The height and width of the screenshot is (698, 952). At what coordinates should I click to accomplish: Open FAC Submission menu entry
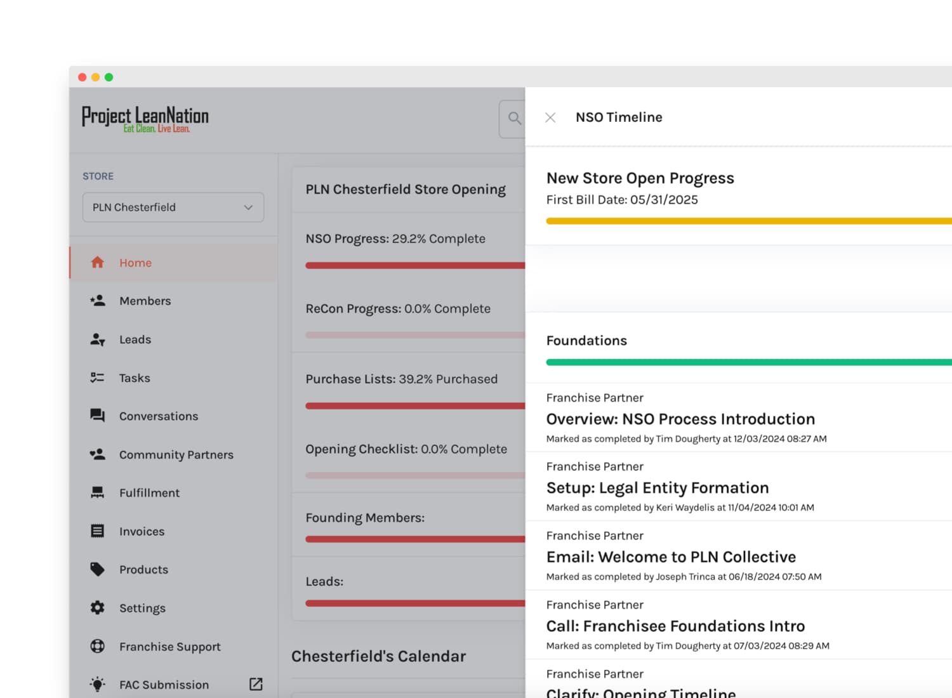click(x=164, y=685)
